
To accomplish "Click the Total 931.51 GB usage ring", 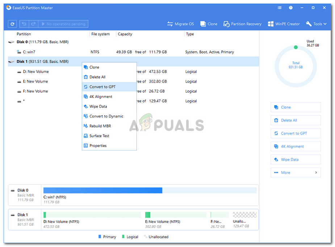I will pyautogui.click(x=296, y=66).
